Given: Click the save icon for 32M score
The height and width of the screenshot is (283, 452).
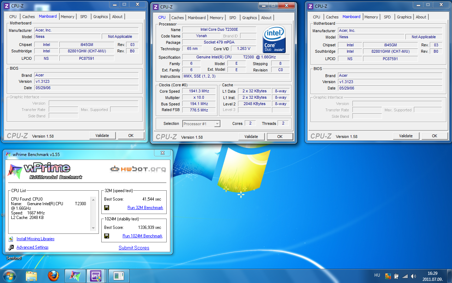Looking at the screenshot, I should point(107,208).
